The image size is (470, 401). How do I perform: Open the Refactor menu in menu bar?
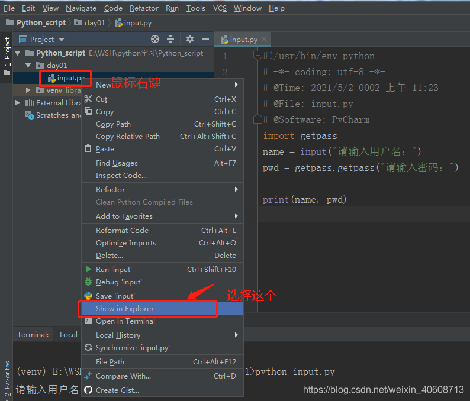(144, 8)
